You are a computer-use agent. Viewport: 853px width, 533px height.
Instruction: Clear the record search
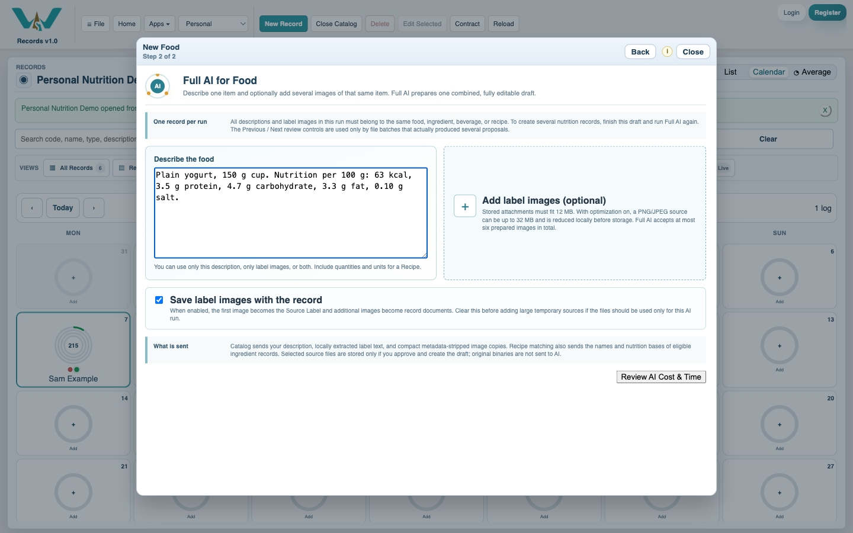(768, 139)
